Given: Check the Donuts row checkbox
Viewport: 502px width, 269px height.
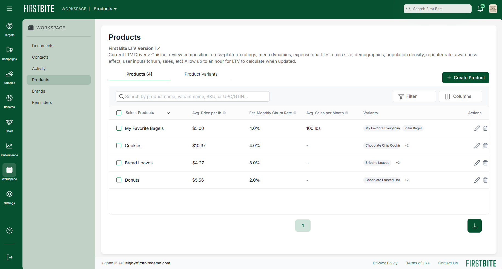Looking at the screenshot, I should (119, 180).
